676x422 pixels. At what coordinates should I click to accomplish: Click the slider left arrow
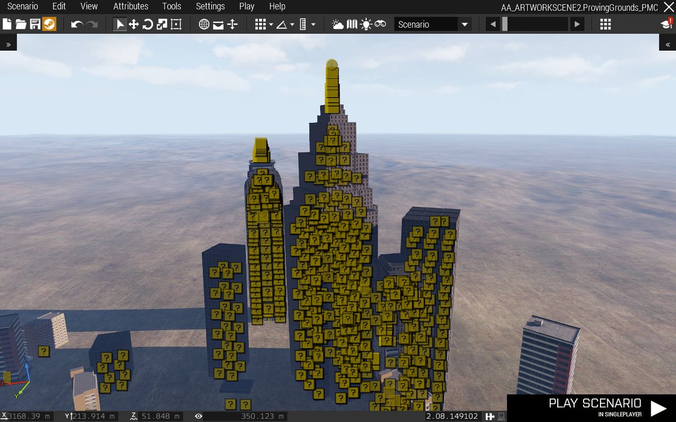click(493, 24)
